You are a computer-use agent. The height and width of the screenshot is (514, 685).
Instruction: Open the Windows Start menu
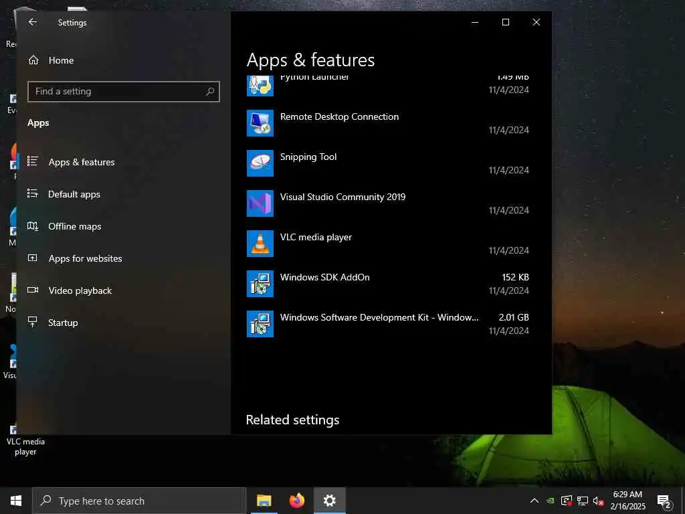click(x=16, y=501)
